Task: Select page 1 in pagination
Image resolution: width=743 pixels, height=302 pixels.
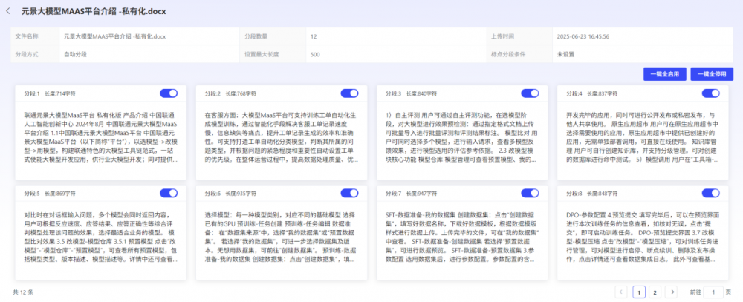Action: (638, 292)
